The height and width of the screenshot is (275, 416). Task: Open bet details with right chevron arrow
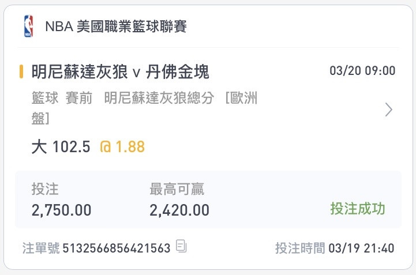(389, 110)
